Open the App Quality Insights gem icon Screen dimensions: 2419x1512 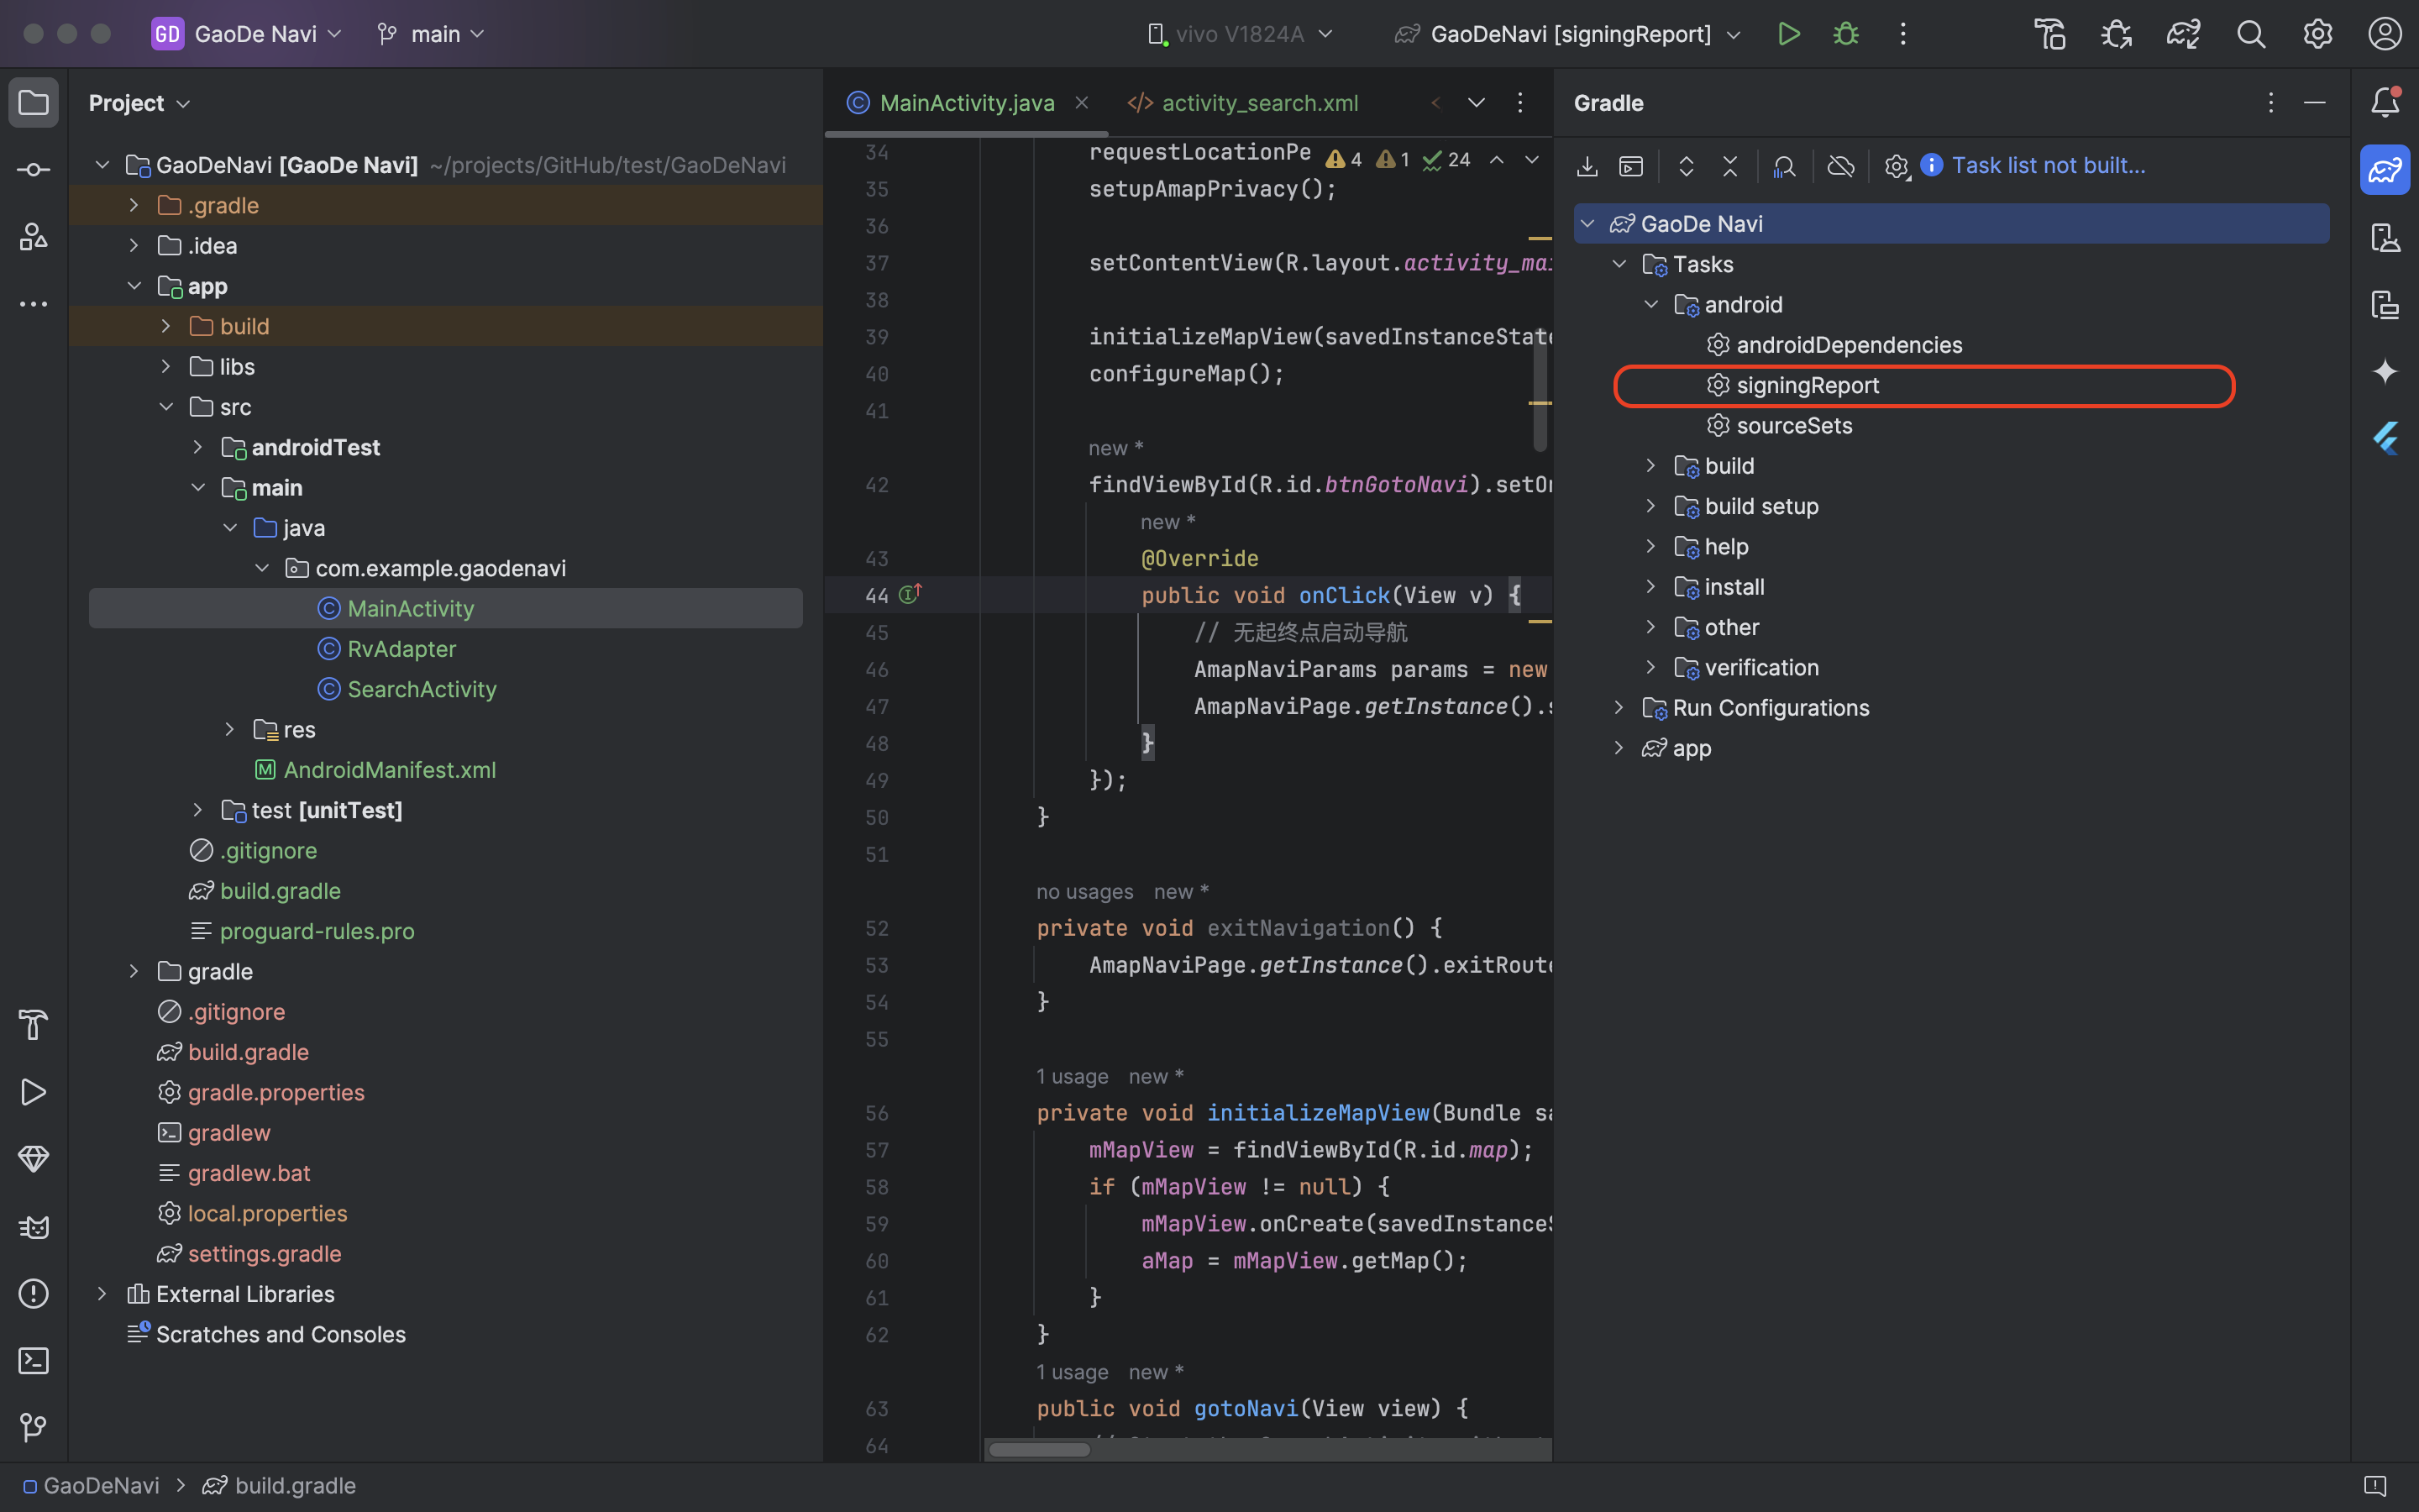tap(33, 1159)
